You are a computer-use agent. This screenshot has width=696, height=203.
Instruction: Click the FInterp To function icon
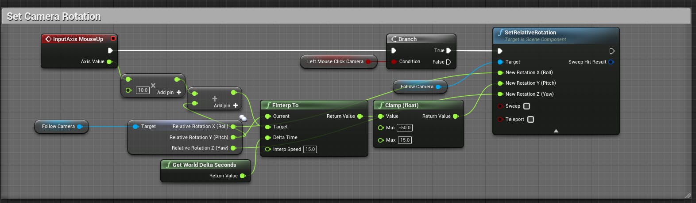click(268, 105)
